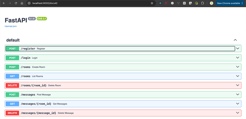Screen dimensions: 246x119
Task: Click the default section heading
Action: pos(13,40)
